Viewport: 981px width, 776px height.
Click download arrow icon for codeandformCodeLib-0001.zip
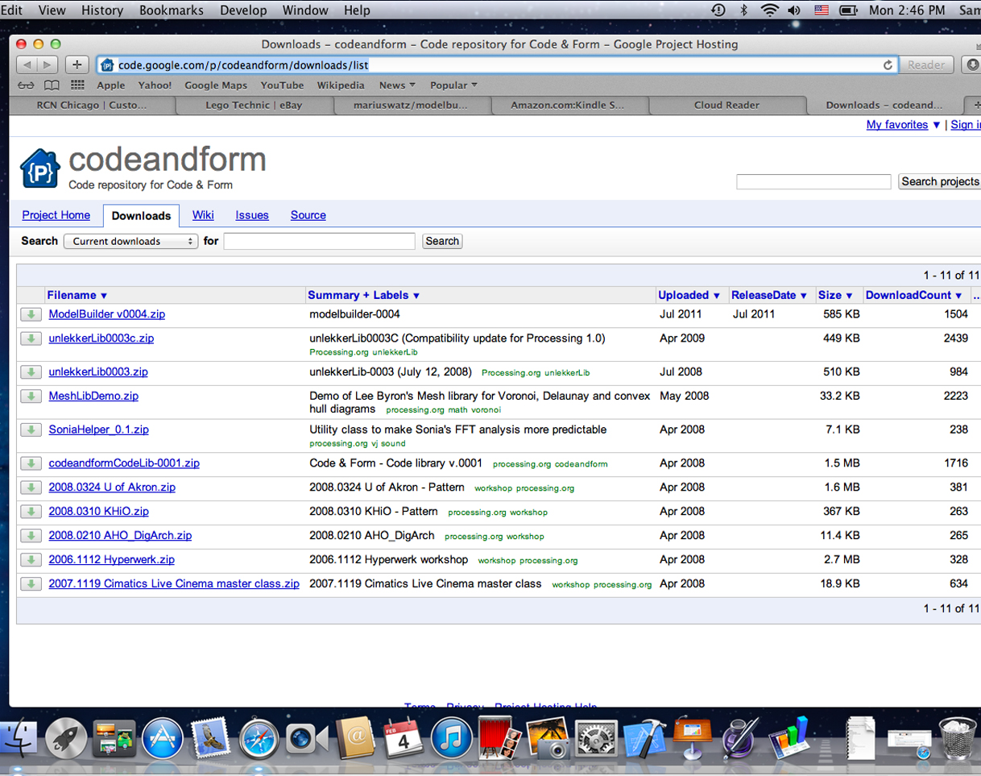pyautogui.click(x=31, y=463)
